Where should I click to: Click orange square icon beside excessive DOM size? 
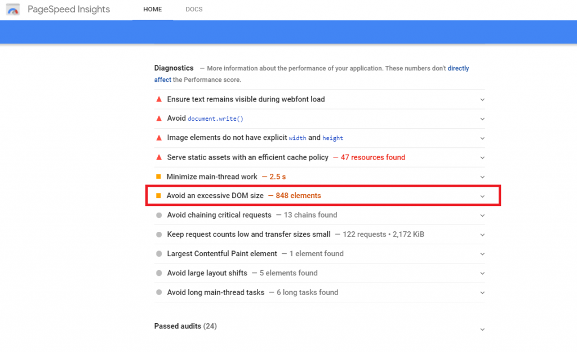click(x=159, y=196)
